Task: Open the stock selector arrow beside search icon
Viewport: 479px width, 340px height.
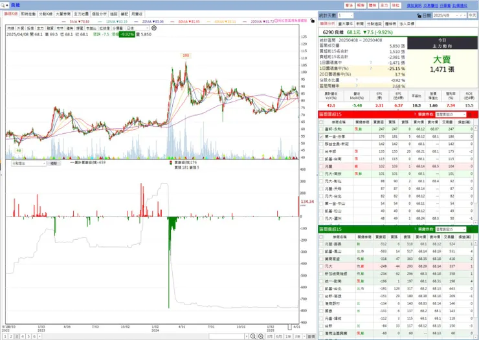Action: click(7, 5)
